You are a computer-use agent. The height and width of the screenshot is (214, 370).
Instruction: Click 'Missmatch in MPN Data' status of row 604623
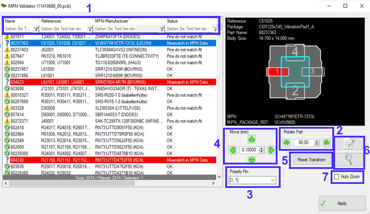click(187, 82)
